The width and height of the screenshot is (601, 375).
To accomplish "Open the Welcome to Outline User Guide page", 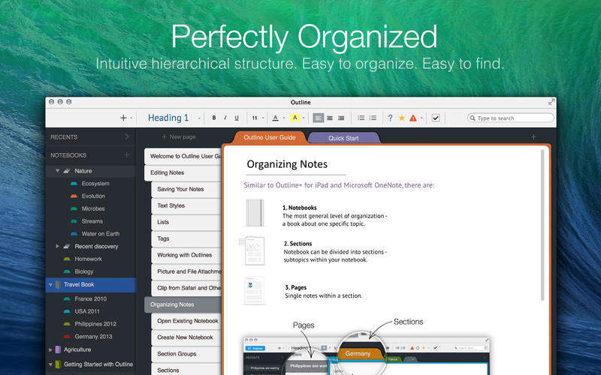I will point(183,156).
